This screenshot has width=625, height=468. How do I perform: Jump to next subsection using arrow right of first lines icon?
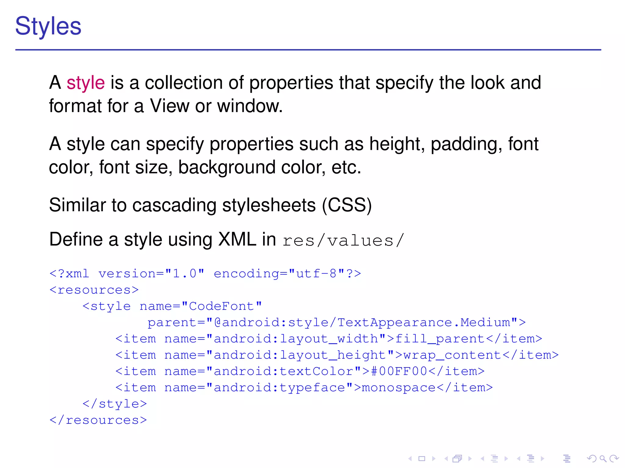point(506,458)
